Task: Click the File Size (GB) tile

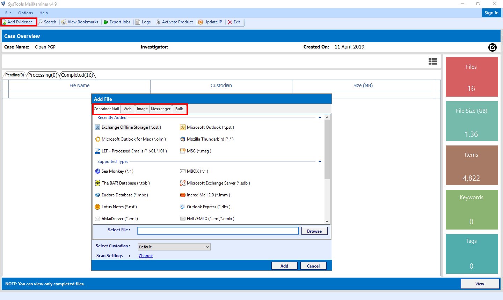Action: [472, 121]
